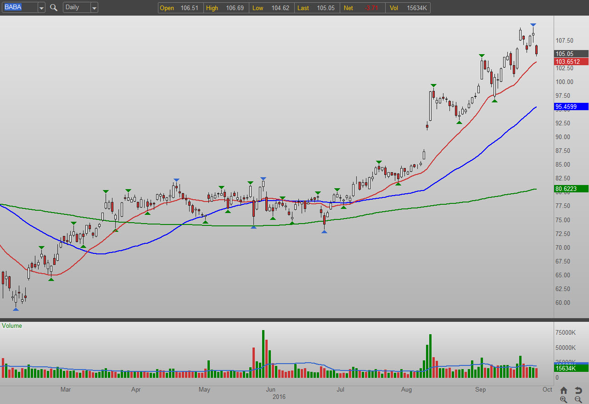The height and width of the screenshot is (404, 589).
Task: Zoom in using the magnifier plus icon
Action: [564, 399]
